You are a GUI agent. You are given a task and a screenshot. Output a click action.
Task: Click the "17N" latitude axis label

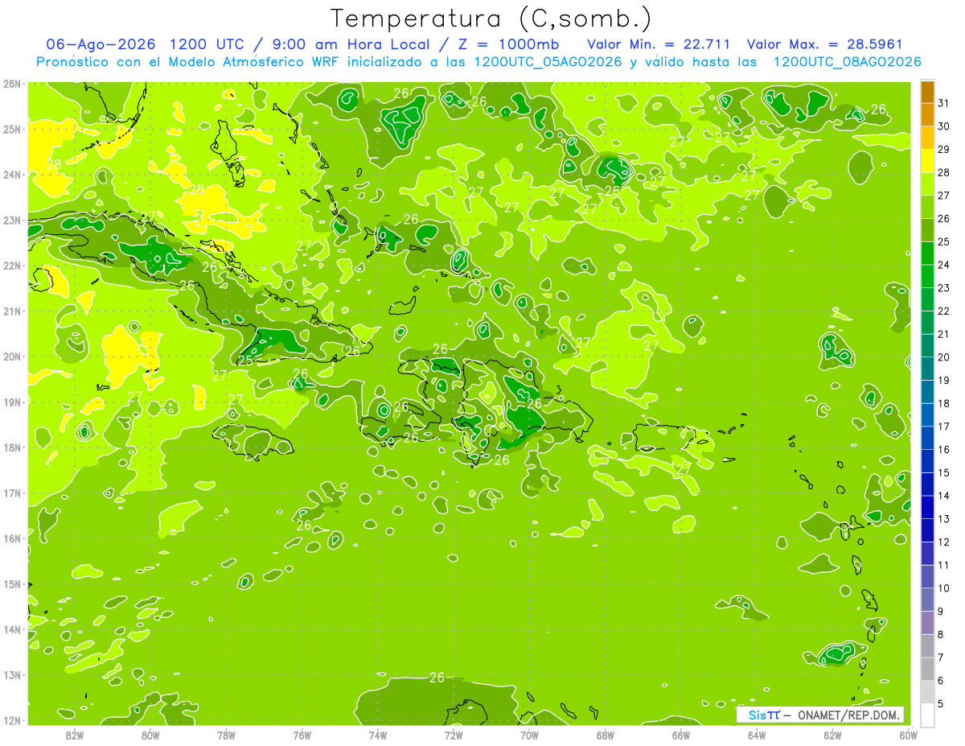click(x=12, y=493)
